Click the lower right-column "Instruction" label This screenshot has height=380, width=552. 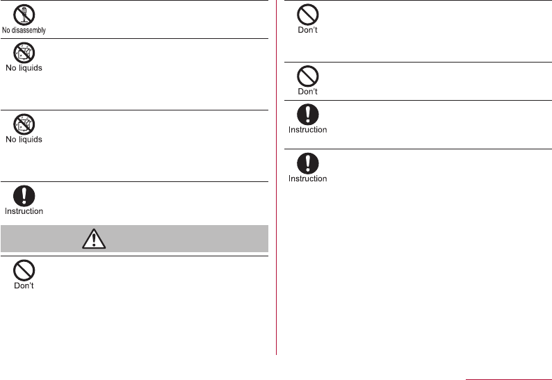coord(308,179)
